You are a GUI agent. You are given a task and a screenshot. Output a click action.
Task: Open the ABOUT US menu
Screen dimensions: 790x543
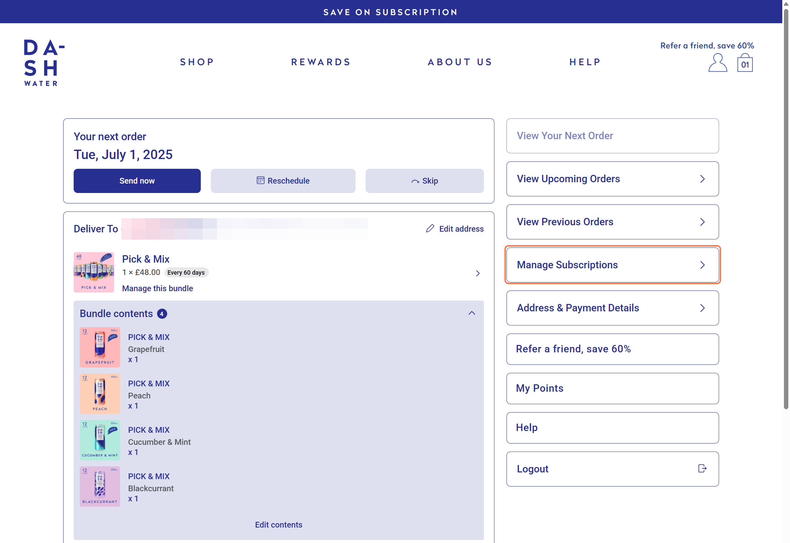(x=460, y=62)
